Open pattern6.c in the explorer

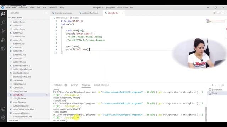coord(17,25)
